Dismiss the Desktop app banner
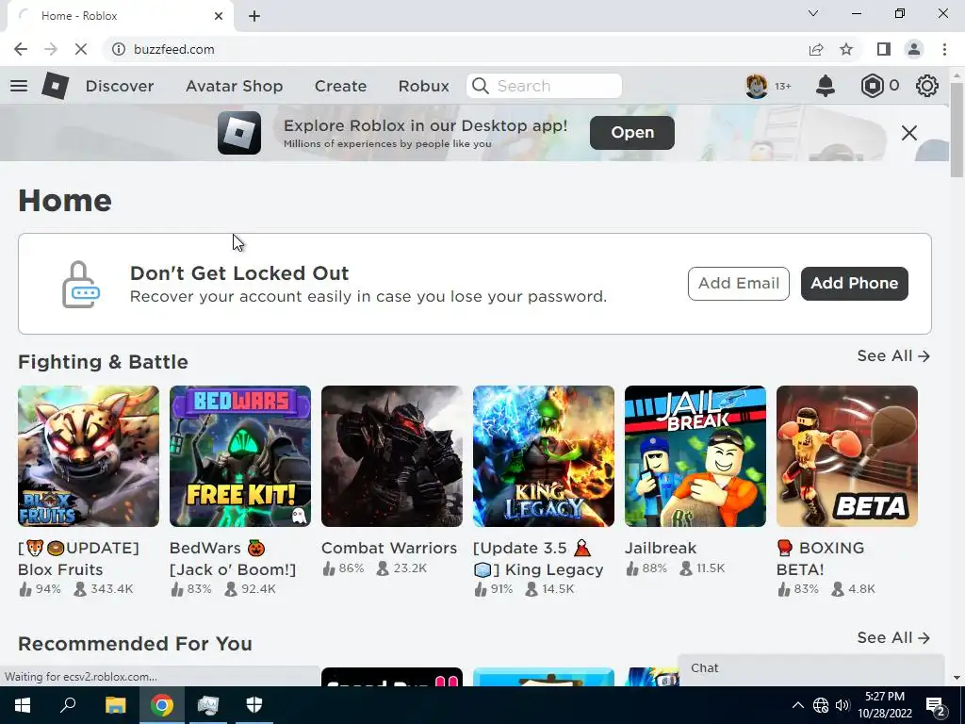This screenshot has height=724, width=965. tap(909, 132)
